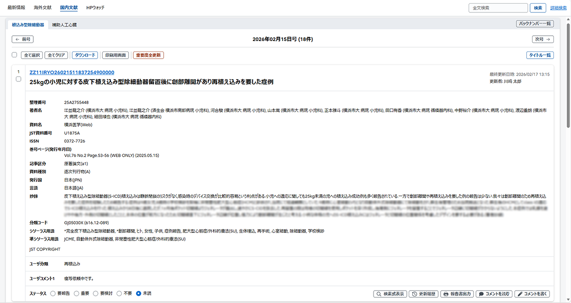Go to next issue with 次号 arrow

tap(543, 40)
